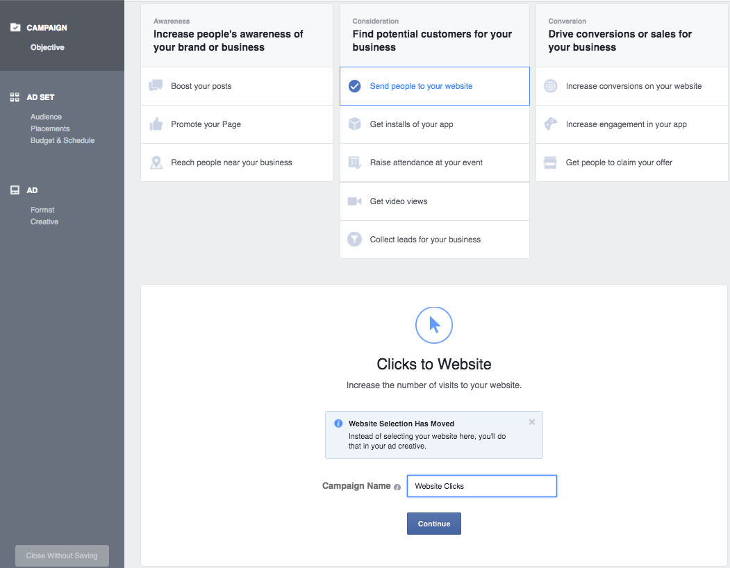The width and height of the screenshot is (730, 568).
Task: Select Get installs of your app
Action: 435,124
